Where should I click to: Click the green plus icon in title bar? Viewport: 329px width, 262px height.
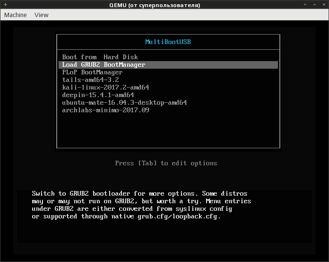pos(6,4)
